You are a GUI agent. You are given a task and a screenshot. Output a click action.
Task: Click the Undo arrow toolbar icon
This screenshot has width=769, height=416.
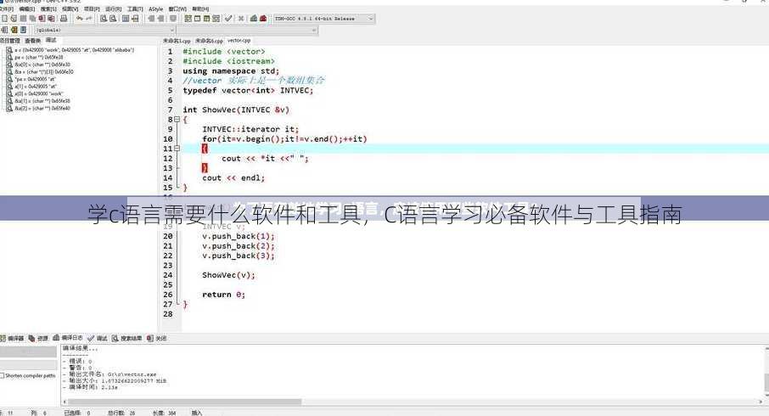pos(79,18)
